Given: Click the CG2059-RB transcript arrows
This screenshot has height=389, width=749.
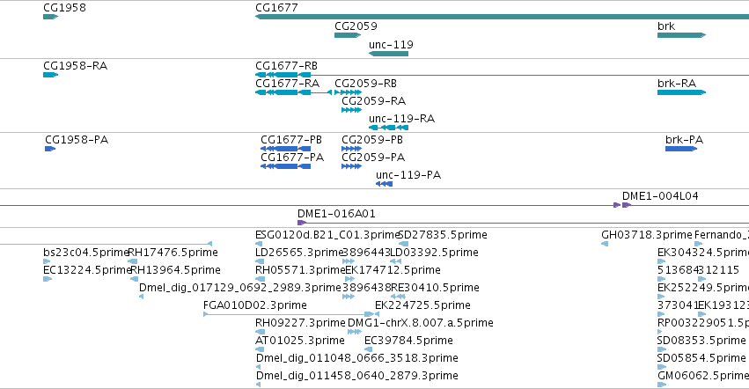Looking at the screenshot, I should [348, 92].
